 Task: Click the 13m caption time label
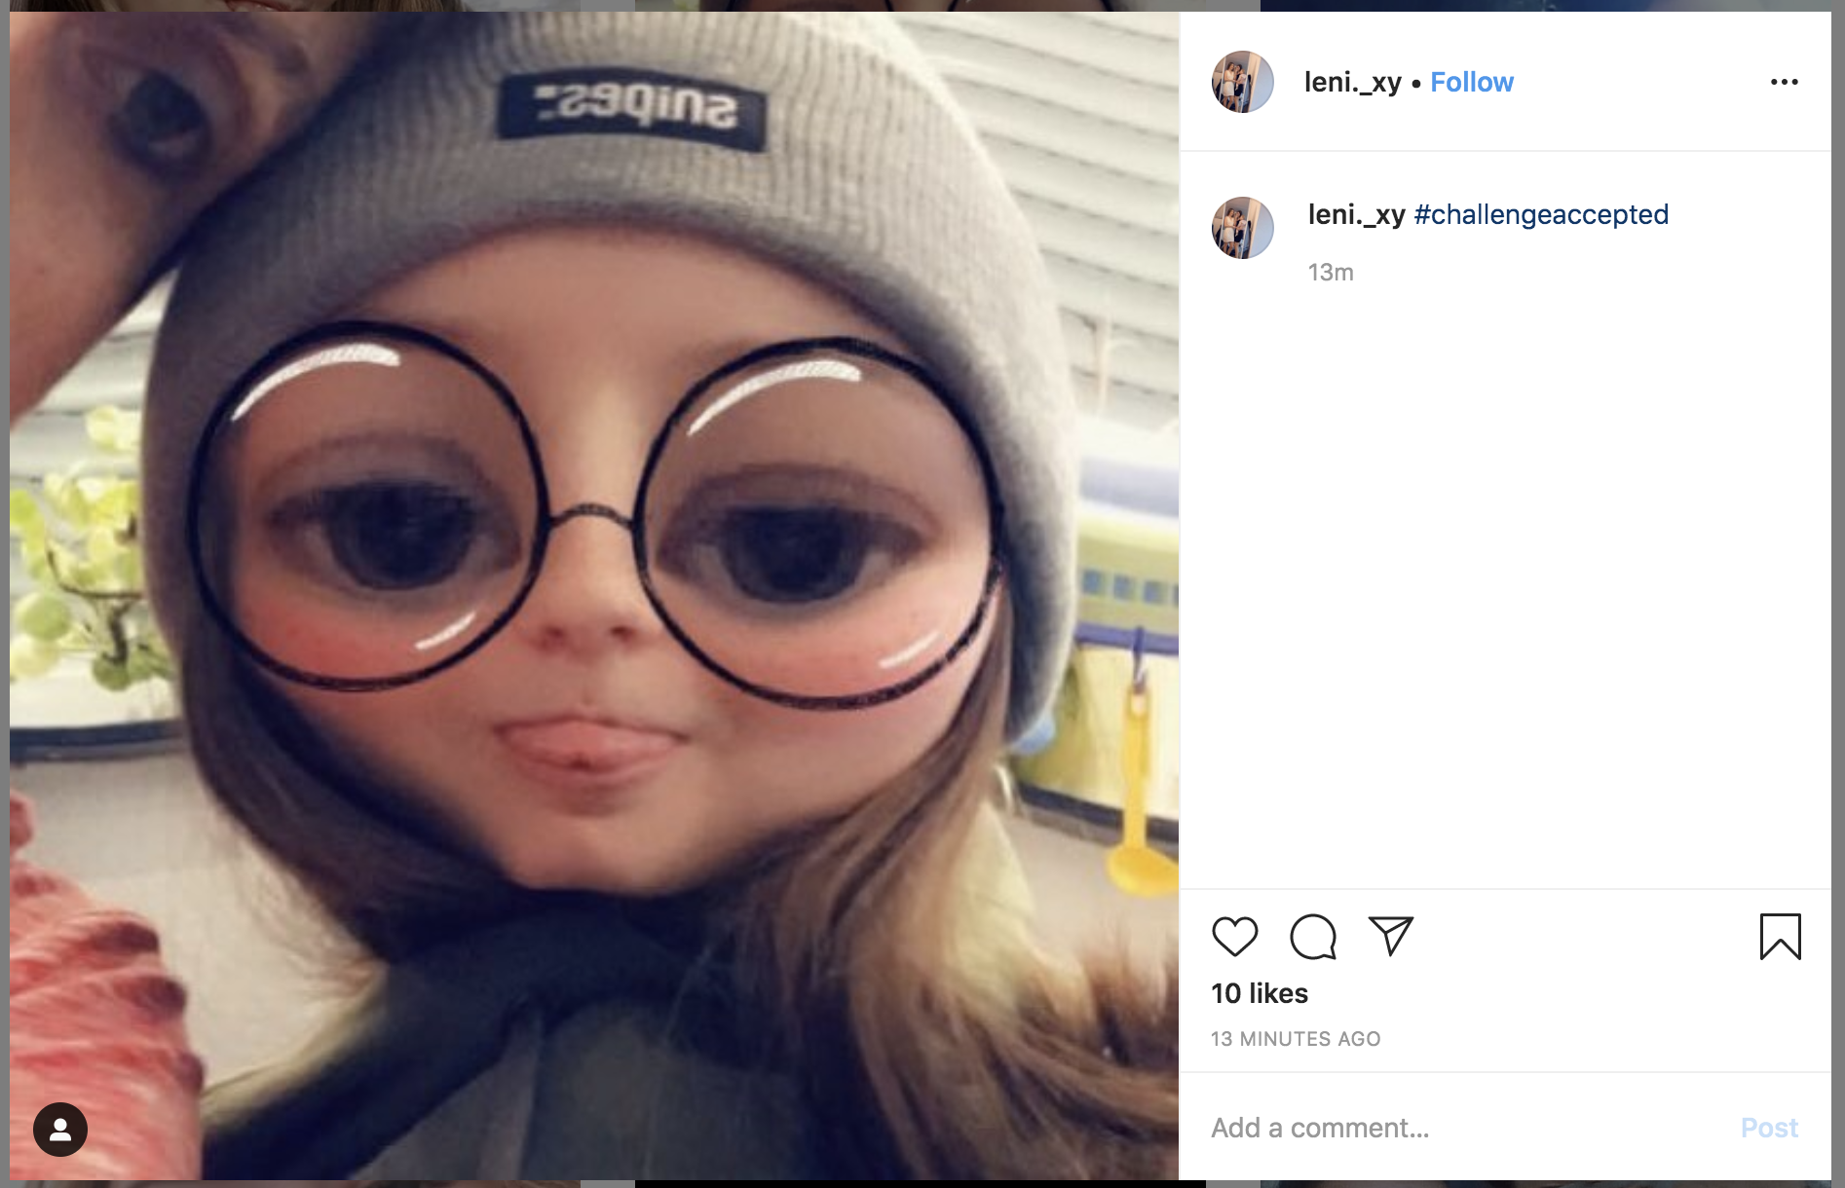coord(1331,273)
